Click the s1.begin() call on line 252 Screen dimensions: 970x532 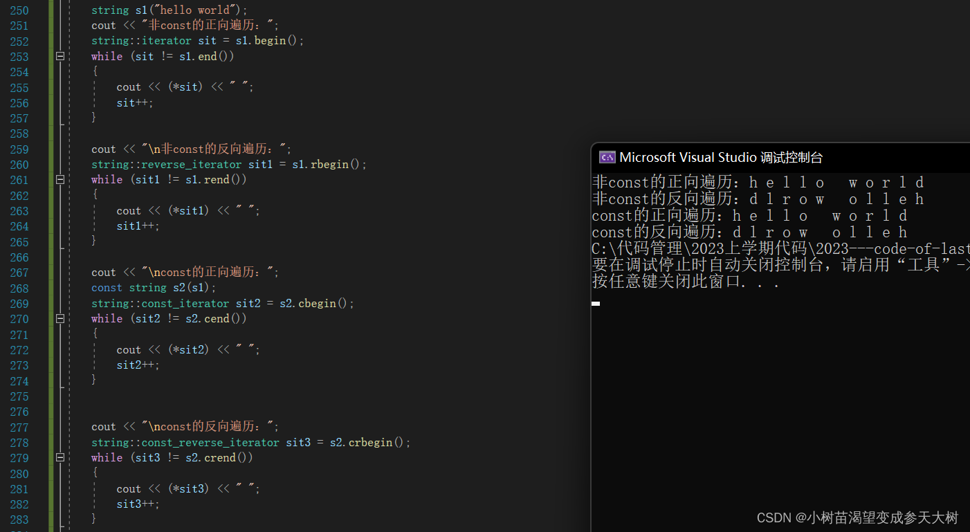pyautogui.click(x=266, y=41)
